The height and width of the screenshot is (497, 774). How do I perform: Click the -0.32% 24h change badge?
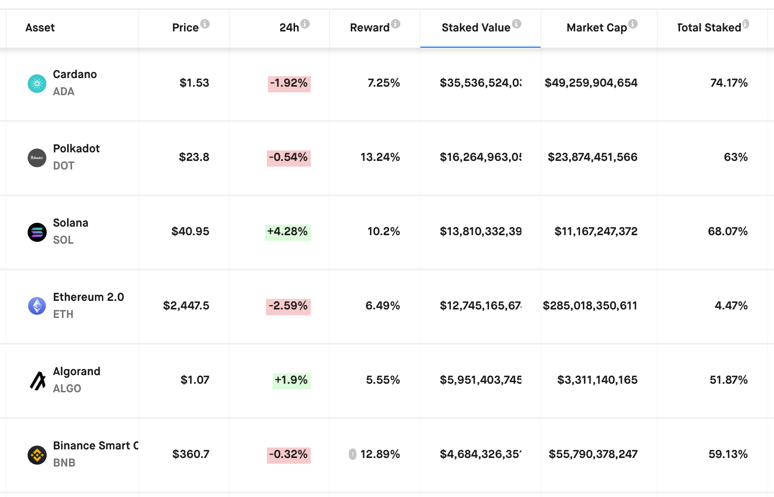click(289, 455)
